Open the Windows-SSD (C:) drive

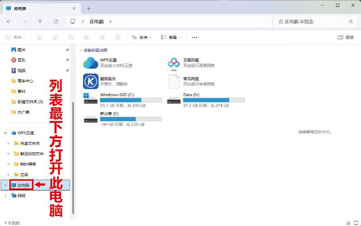(x=90, y=100)
